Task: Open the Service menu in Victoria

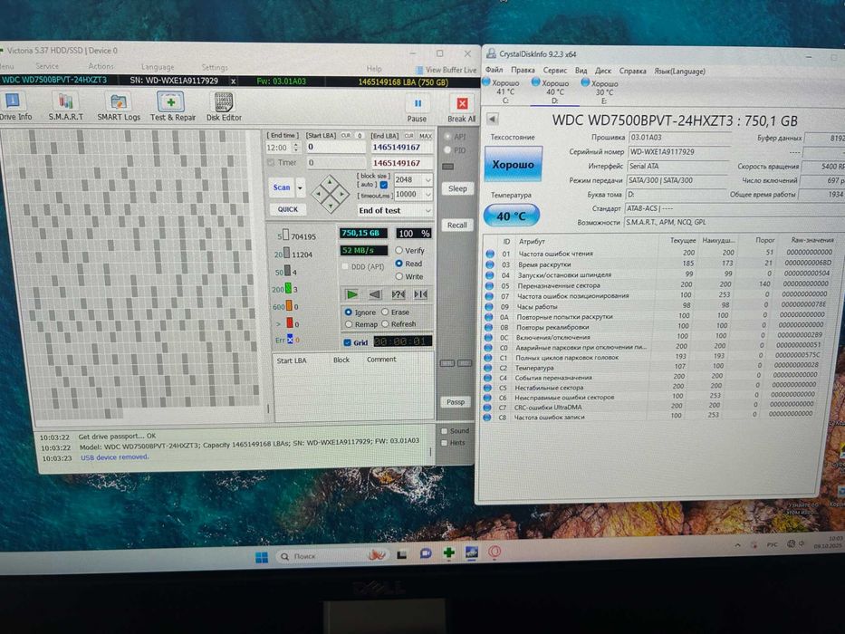Action: click(47, 66)
